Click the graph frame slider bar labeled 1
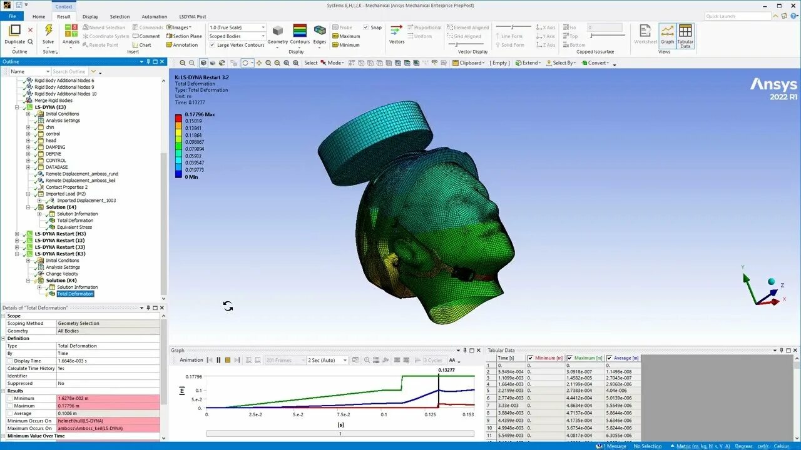This screenshot has height=450, width=801. click(x=340, y=434)
